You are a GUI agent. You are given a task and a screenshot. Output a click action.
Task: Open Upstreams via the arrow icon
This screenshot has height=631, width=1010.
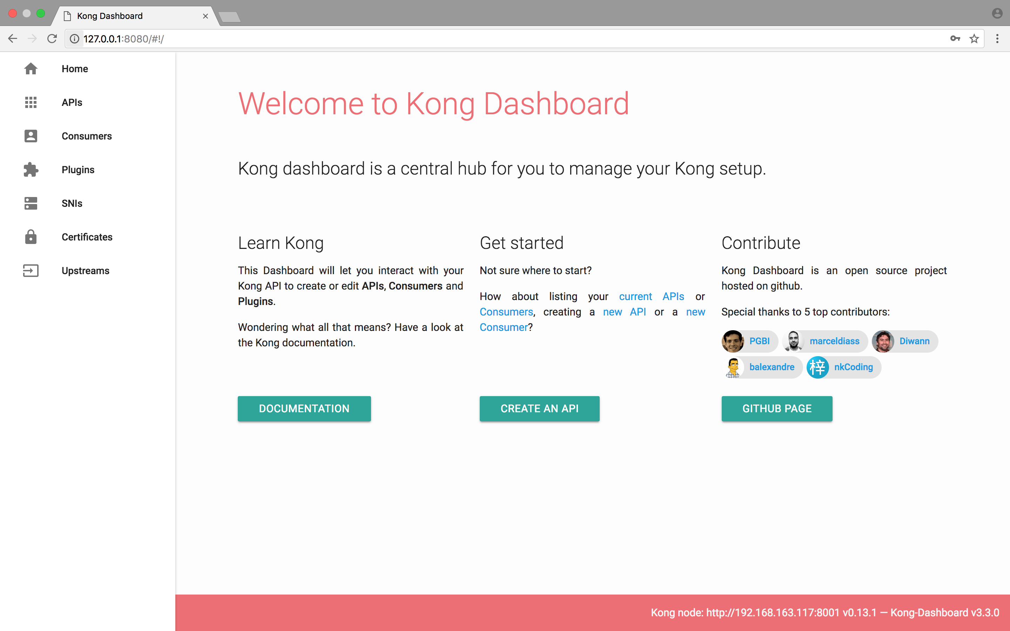31,270
